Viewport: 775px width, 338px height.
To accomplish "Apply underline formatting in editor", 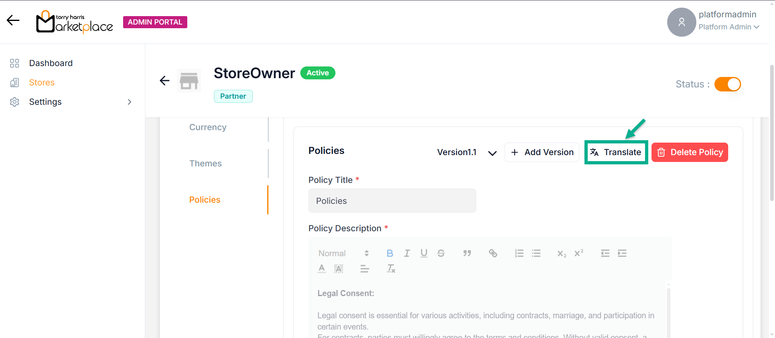I will click(x=424, y=253).
